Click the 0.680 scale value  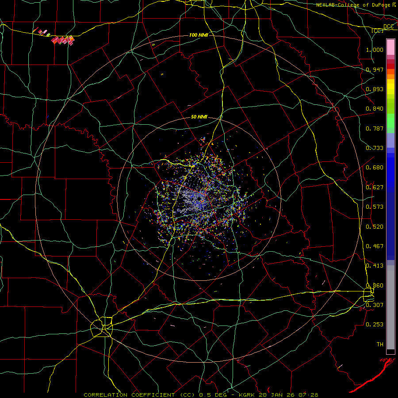pos(375,168)
